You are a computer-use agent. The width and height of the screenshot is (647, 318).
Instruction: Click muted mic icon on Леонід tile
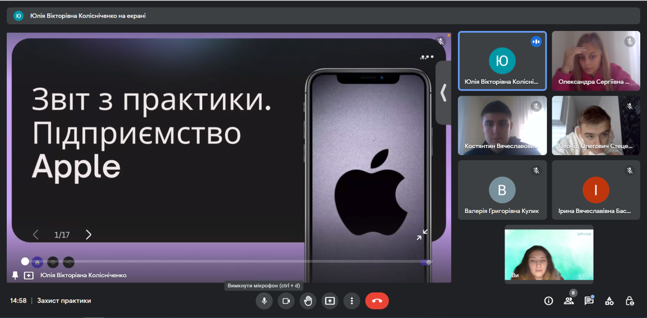629,106
